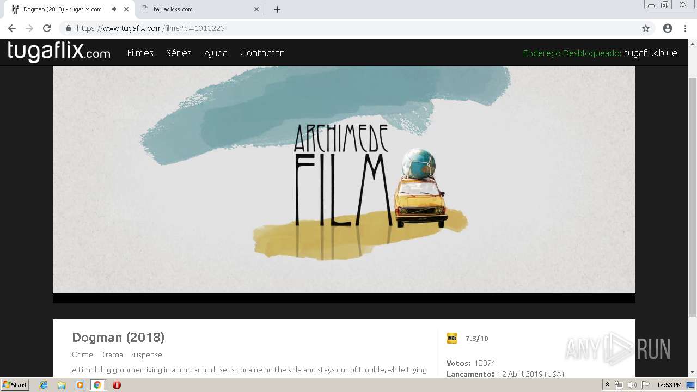Close the Dogman (2018) tab

tap(126, 9)
